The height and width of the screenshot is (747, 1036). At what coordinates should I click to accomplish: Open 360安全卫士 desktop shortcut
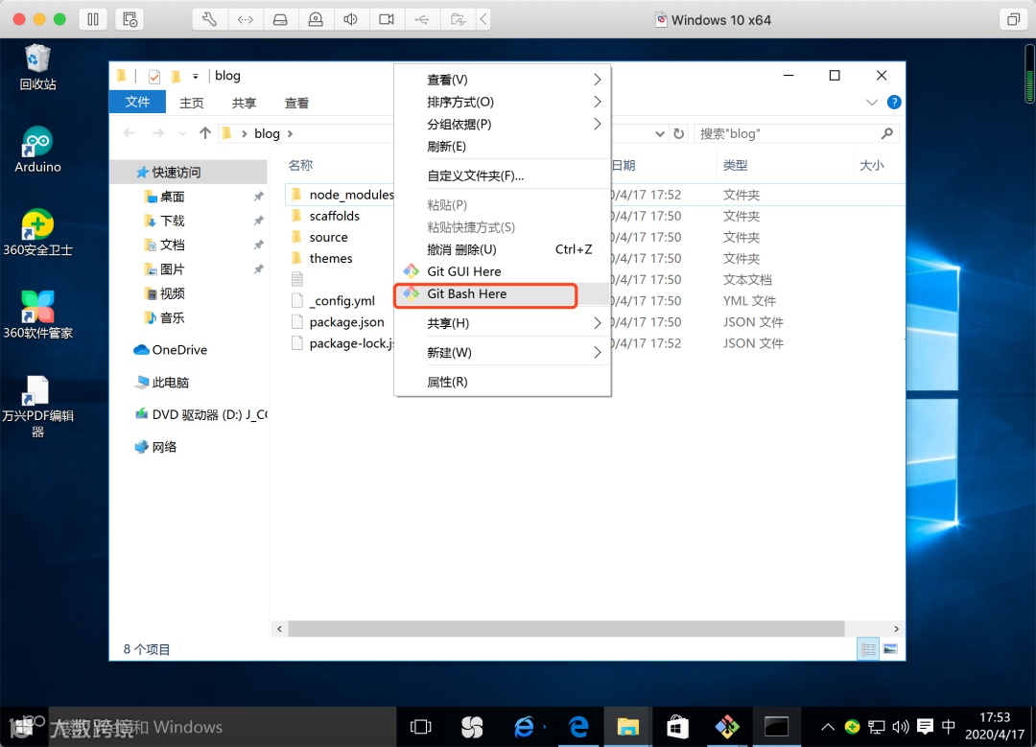37,232
